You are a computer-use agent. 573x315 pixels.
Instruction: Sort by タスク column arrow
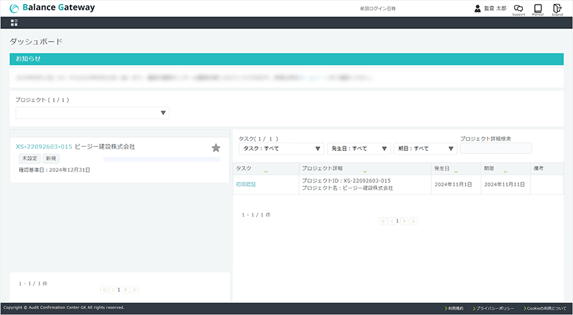coord(265,171)
